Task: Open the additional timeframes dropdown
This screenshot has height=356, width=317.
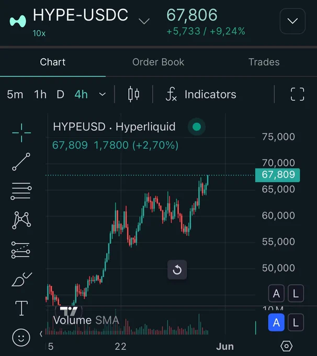Action: (x=103, y=94)
